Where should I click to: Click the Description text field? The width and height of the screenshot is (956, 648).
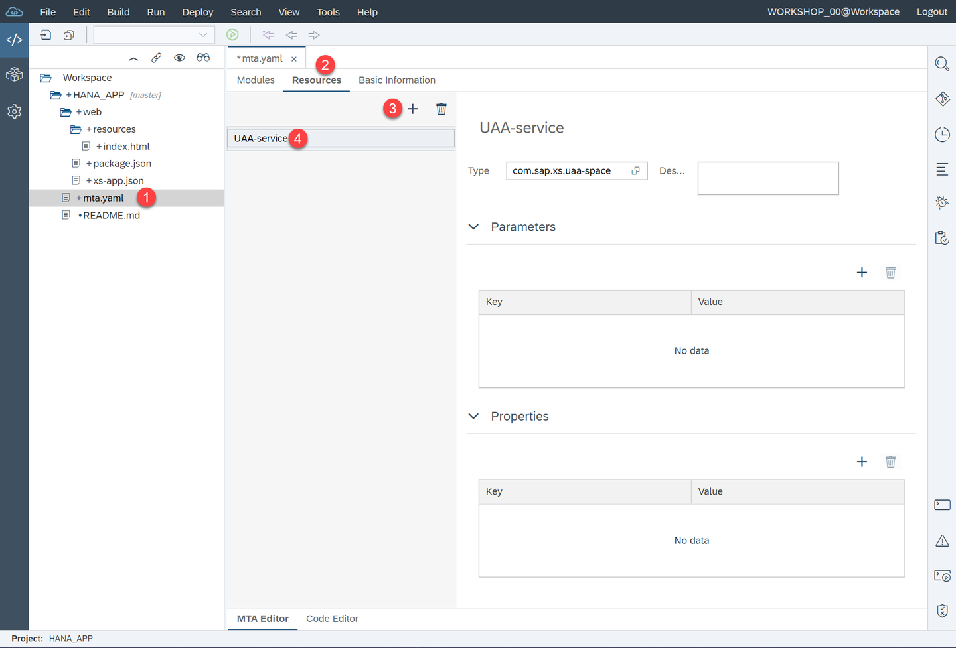click(768, 178)
